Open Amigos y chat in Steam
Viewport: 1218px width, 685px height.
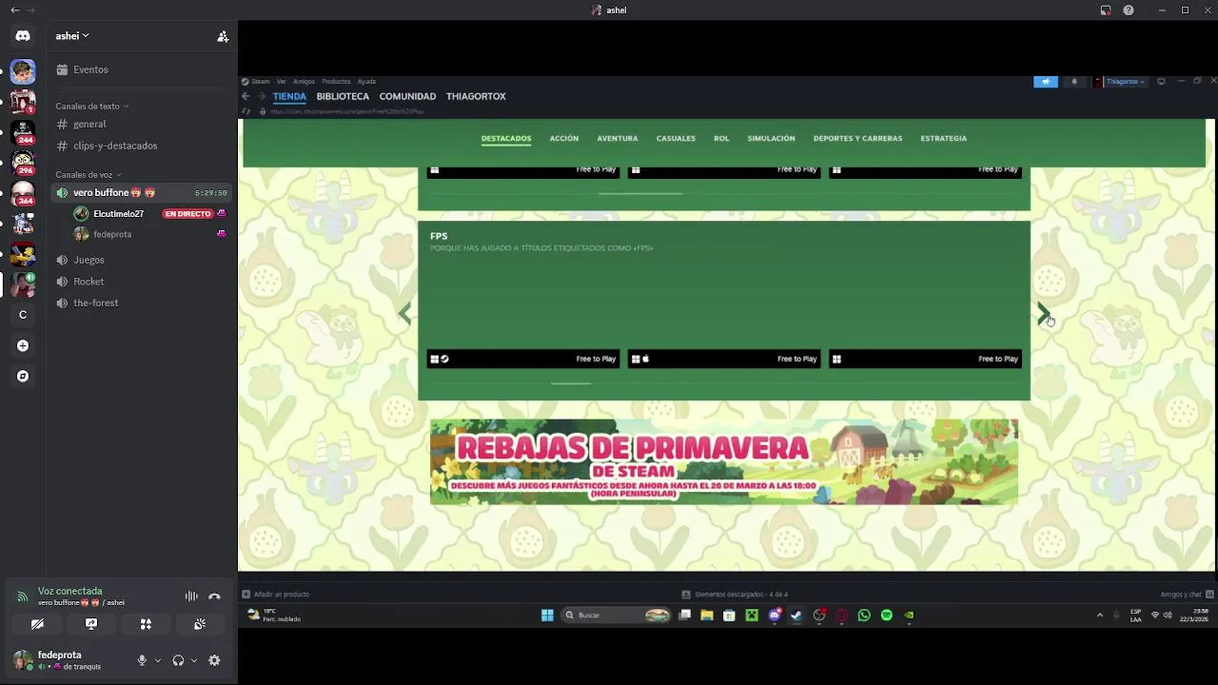coord(1187,595)
